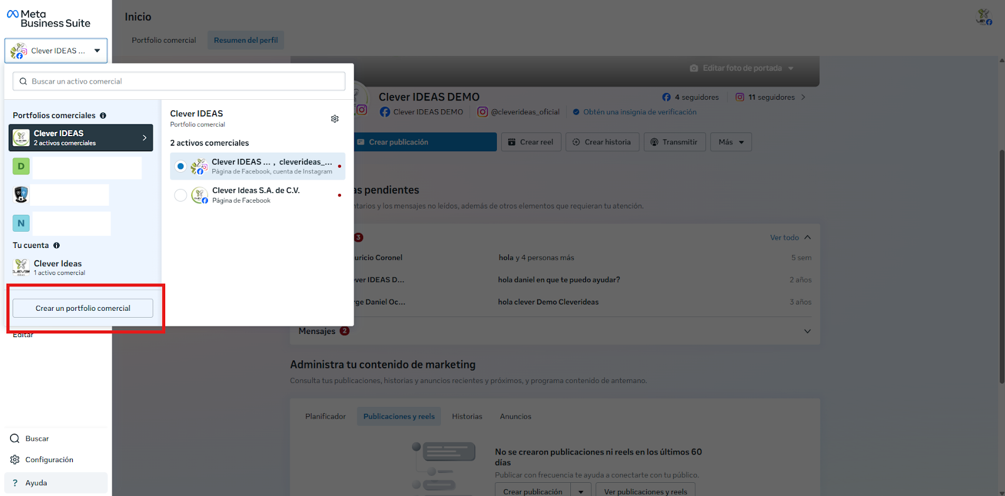
Task: Click the Crear reel button
Action: tap(531, 142)
